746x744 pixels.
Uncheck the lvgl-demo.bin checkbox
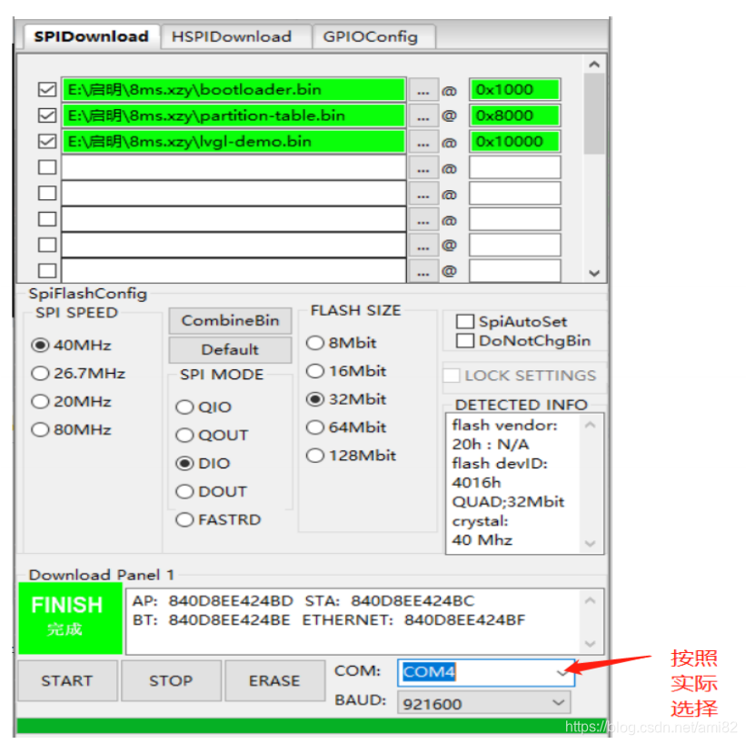tap(47, 142)
